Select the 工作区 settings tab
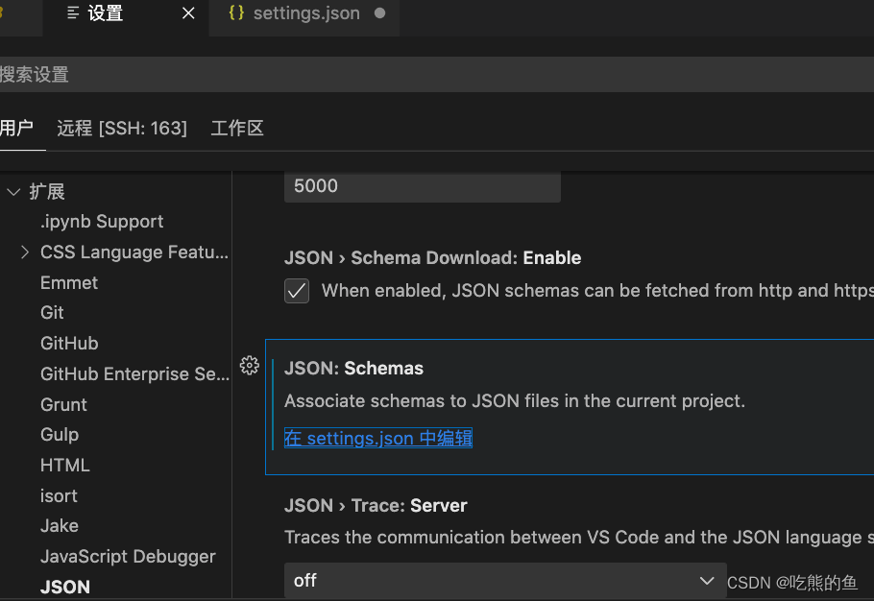 pos(237,129)
